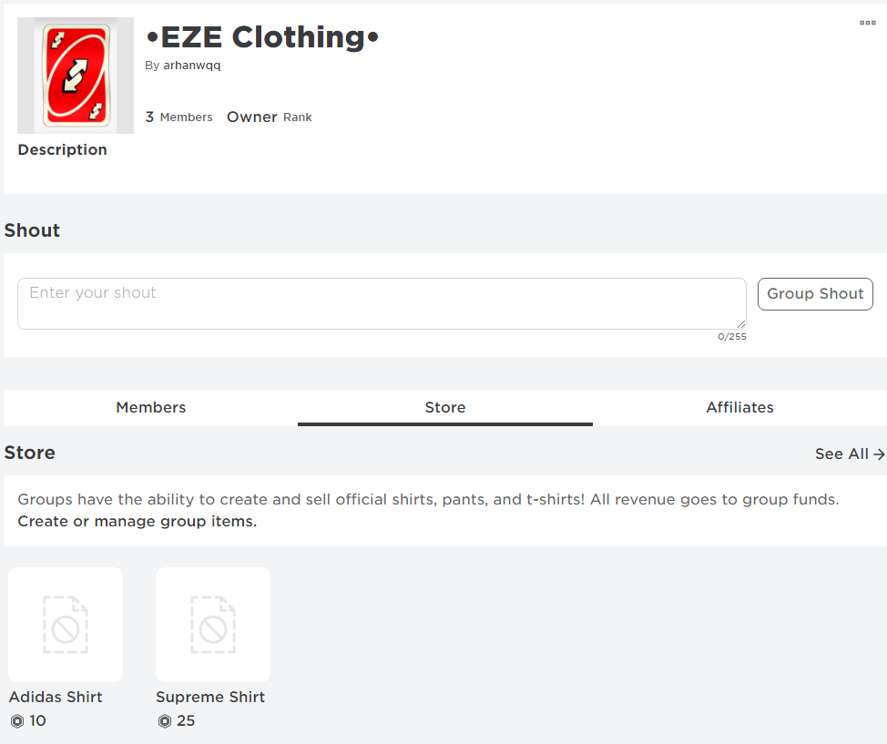
Task: Click the EZE Clothing group title
Action: point(262,36)
